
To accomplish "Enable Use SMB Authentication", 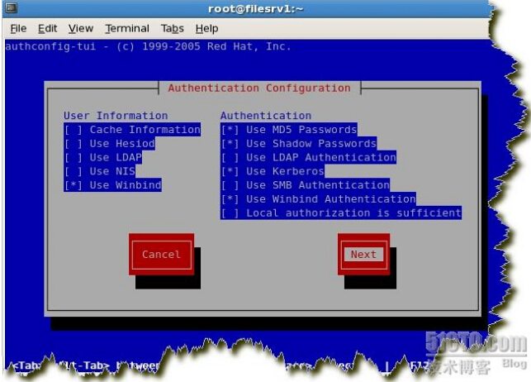I will (305, 185).
